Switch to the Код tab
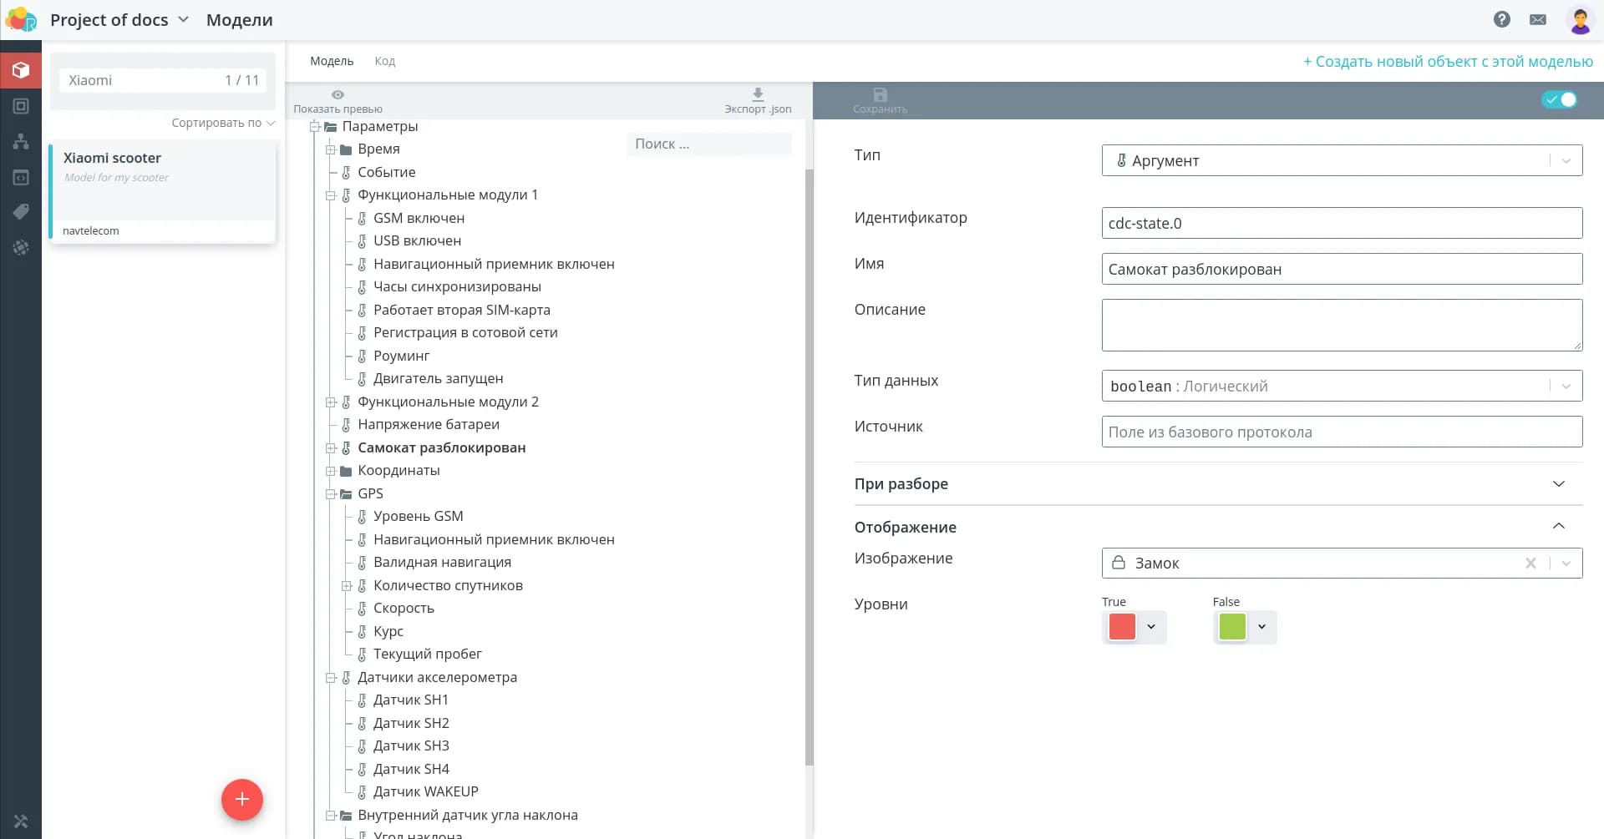 pos(384,61)
